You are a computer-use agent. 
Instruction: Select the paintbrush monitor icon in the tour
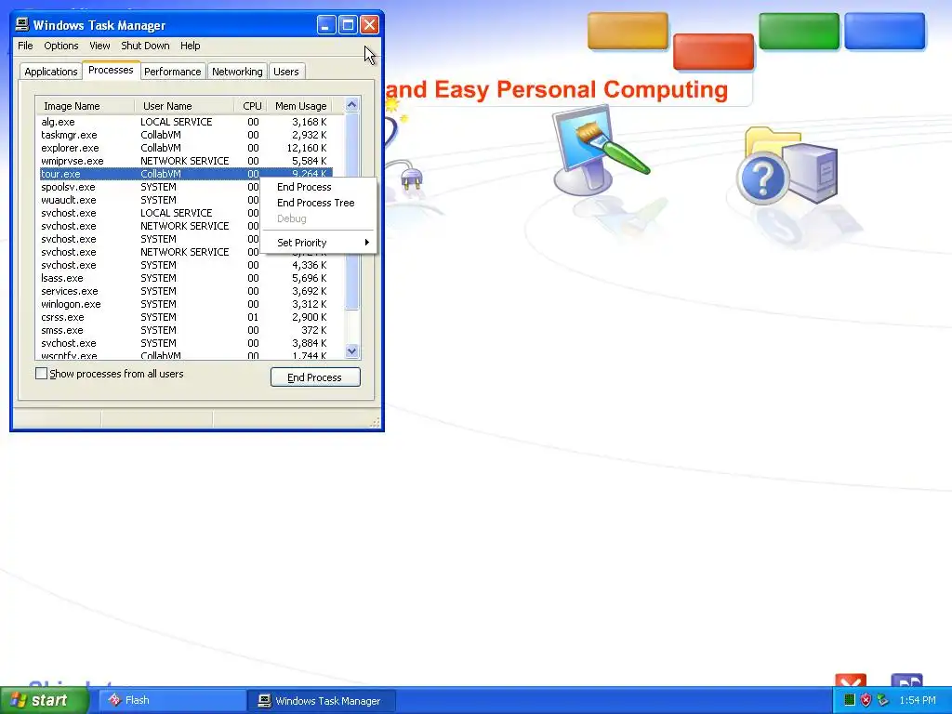point(600,150)
